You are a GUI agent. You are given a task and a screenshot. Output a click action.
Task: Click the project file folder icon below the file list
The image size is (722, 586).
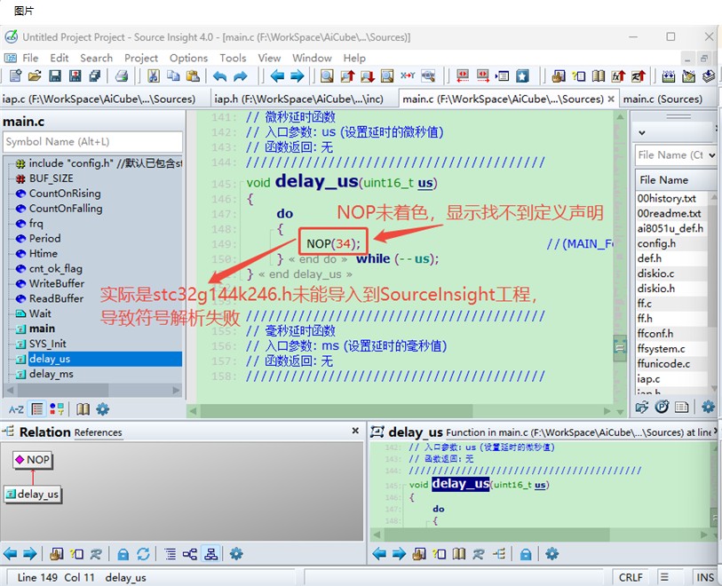[642, 407]
